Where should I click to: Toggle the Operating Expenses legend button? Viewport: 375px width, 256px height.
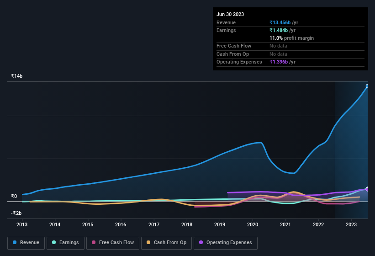click(x=225, y=243)
